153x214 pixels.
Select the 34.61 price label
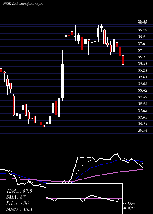coord(143,77)
